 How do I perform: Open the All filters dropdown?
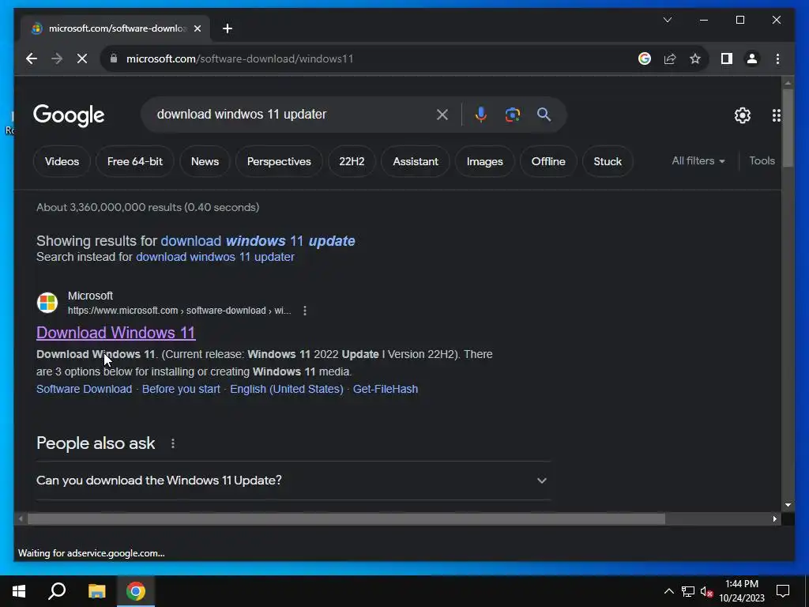[x=698, y=161]
